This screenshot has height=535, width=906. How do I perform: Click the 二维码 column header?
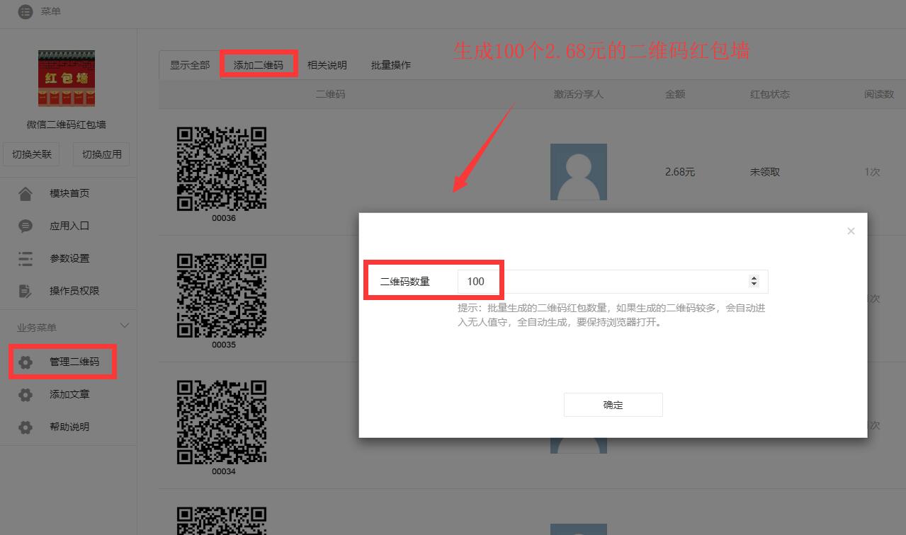(x=330, y=94)
